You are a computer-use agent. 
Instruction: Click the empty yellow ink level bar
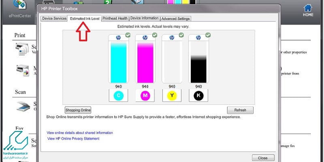(x=172, y=62)
